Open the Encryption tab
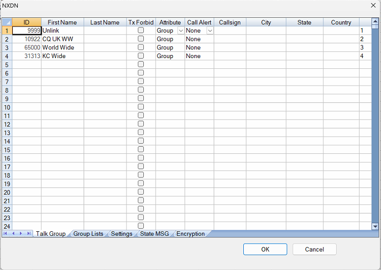The image size is (381, 270). coord(191,234)
